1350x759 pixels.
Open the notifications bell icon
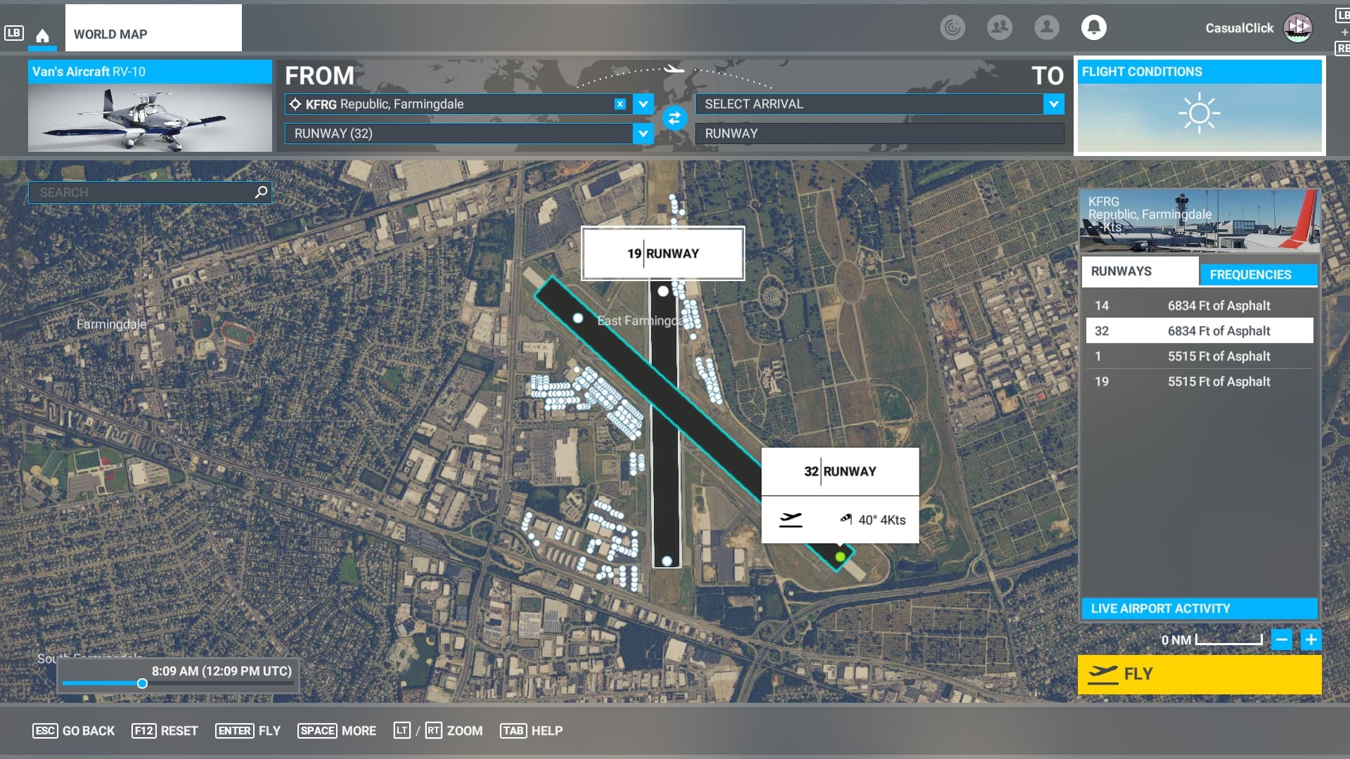[x=1093, y=27]
